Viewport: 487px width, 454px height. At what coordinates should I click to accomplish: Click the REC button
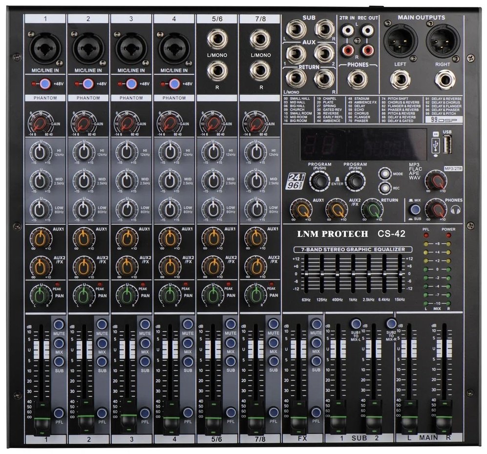tap(385, 188)
